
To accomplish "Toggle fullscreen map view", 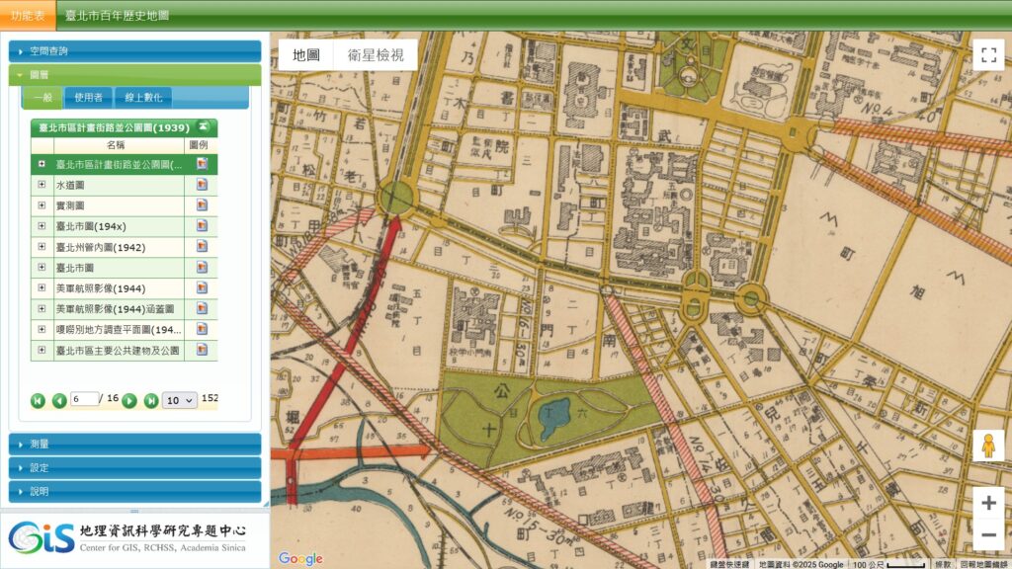I will [x=988, y=55].
